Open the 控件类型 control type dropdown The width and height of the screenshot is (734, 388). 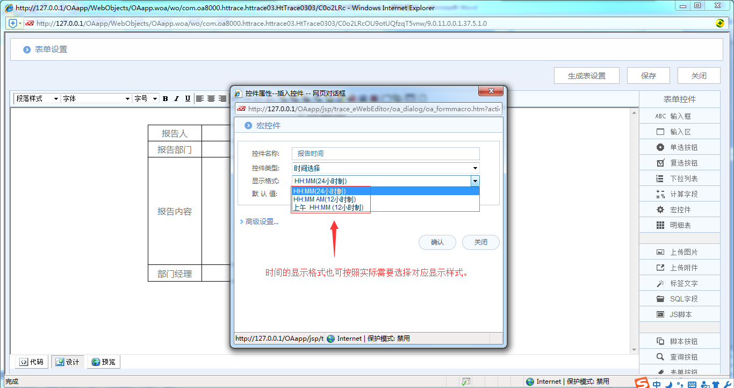click(474, 168)
